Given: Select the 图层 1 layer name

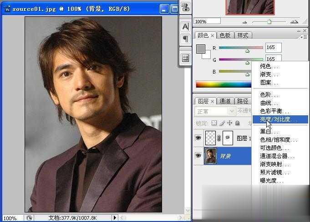Looking at the screenshot, I should 244,138.
